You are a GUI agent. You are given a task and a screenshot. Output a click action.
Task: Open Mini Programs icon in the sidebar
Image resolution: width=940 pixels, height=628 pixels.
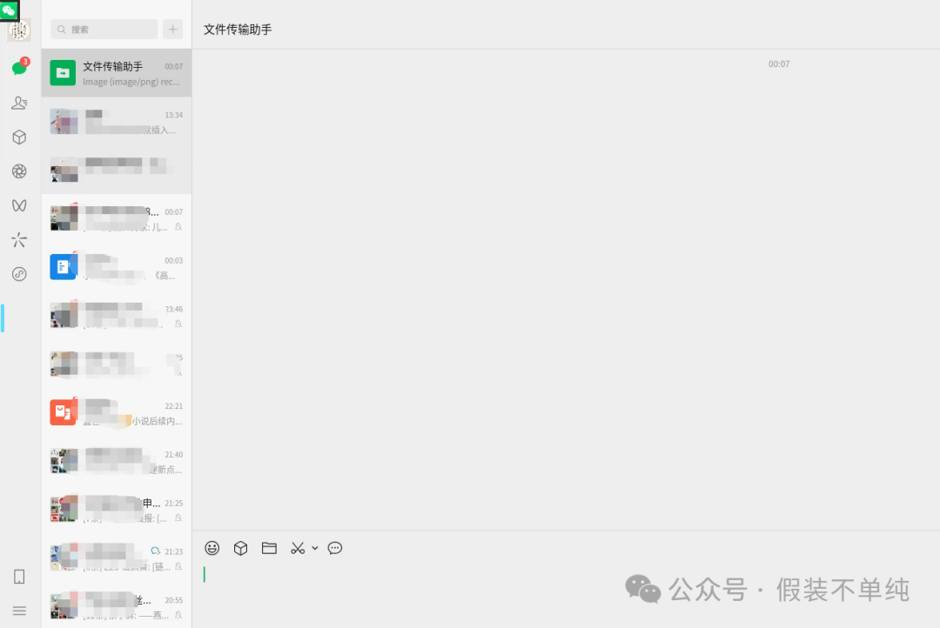(x=19, y=275)
